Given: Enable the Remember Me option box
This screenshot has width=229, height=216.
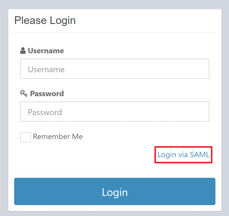Looking at the screenshot, I should pos(25,137).
